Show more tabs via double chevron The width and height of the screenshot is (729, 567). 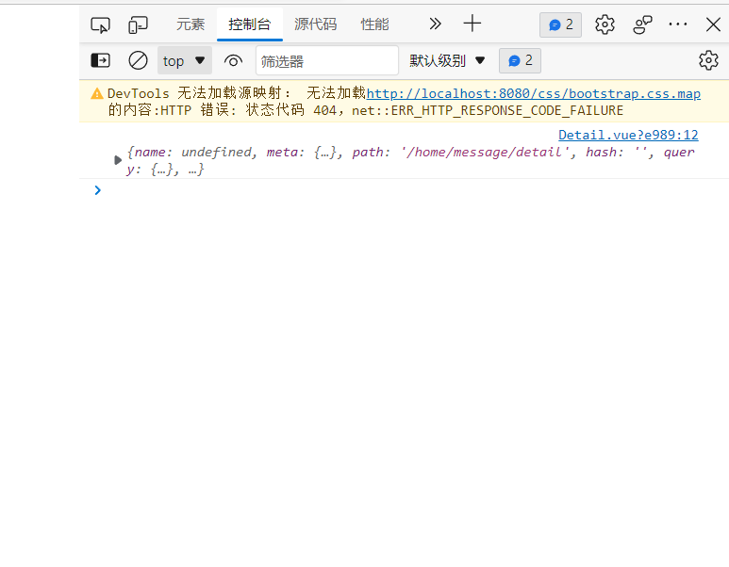point(435,24)
